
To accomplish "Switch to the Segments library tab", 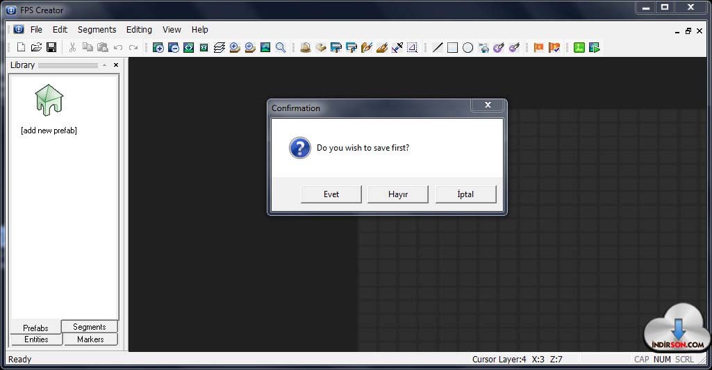I will pos(90,327).
